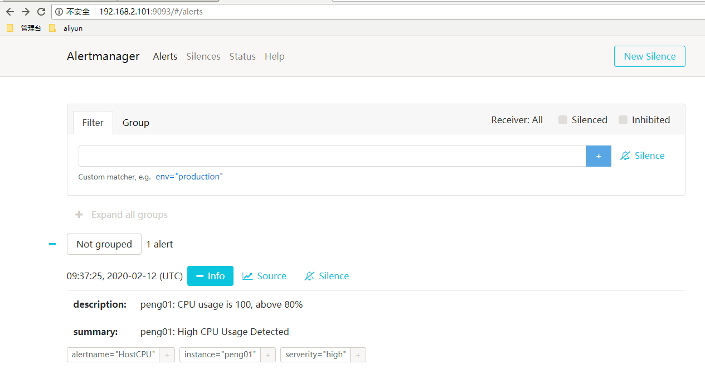Viewport: 705px width, 369px height.
Task: Click the instance="peng01" label
Action: point(220,355)
